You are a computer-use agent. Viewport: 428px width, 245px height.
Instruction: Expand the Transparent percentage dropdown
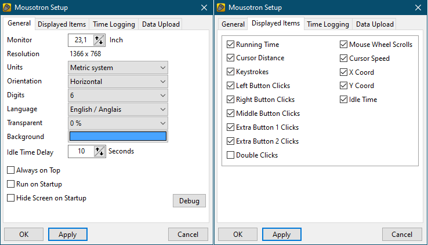[x=118, y=123]
